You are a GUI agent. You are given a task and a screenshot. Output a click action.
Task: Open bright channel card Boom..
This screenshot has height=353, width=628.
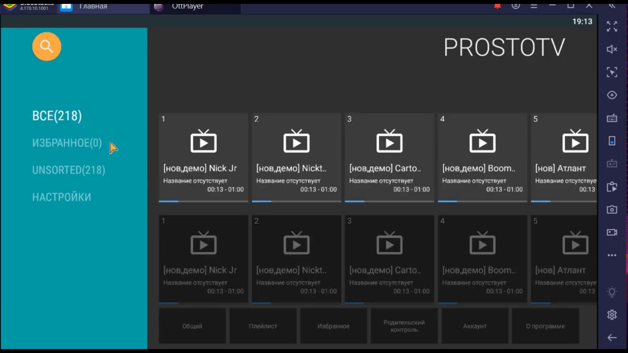tap(482, 157)
